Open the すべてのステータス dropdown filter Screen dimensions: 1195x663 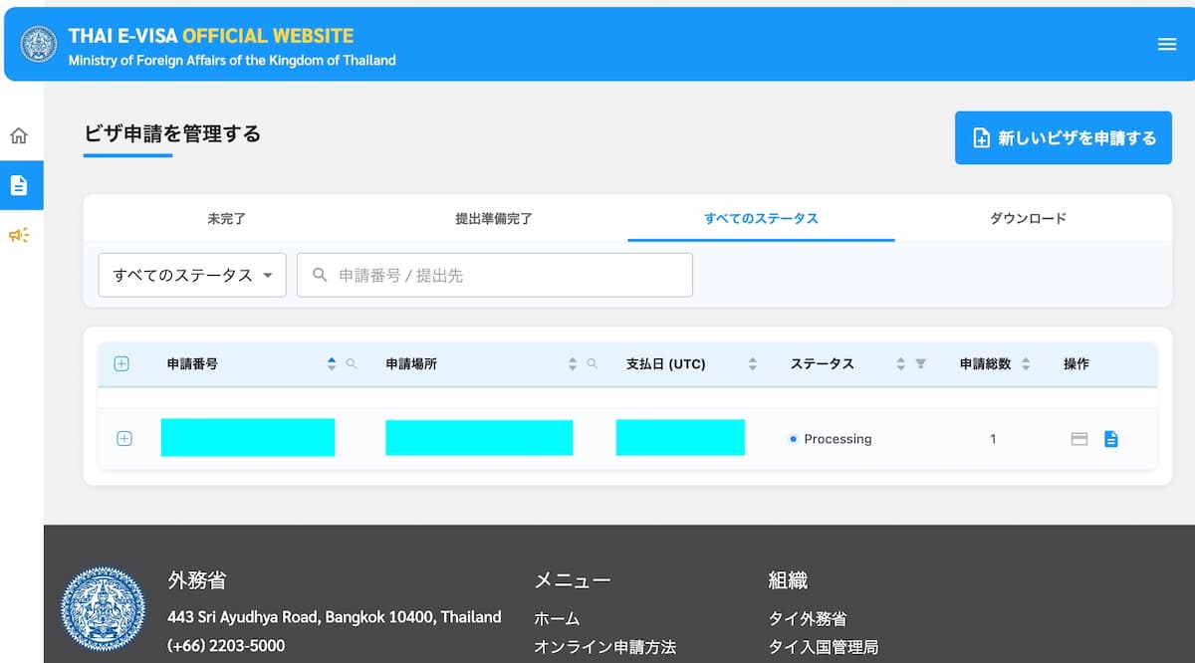point(192,275)
